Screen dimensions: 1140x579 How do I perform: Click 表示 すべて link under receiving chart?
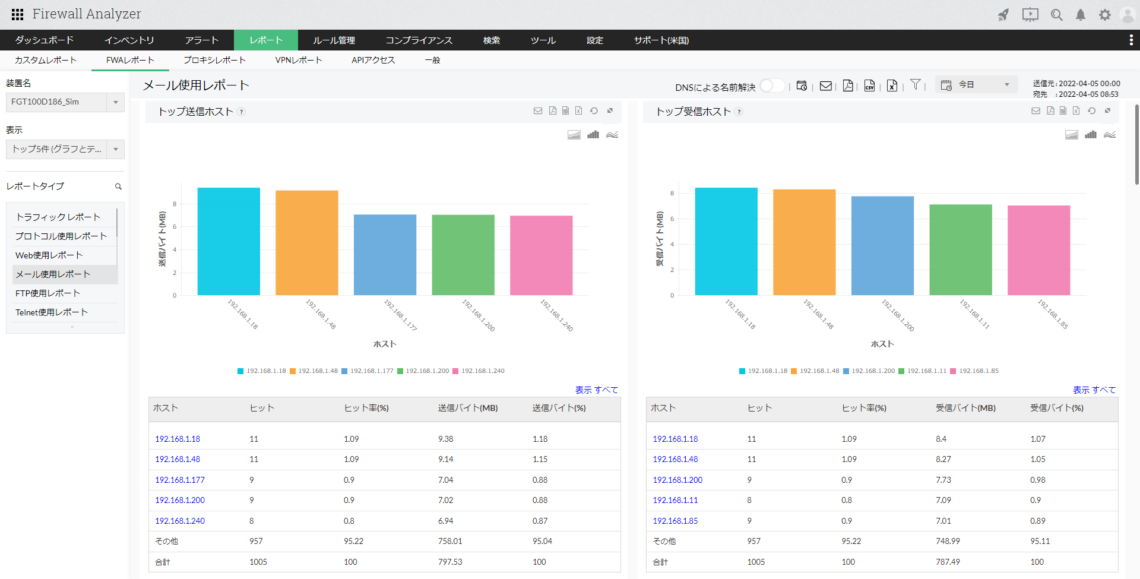(1094, 390)
